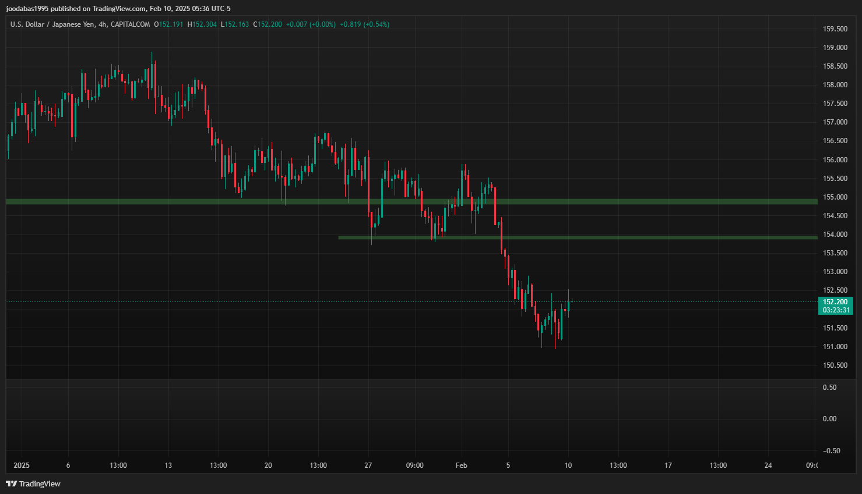Open the joodabas1995 author name in header

27,9
